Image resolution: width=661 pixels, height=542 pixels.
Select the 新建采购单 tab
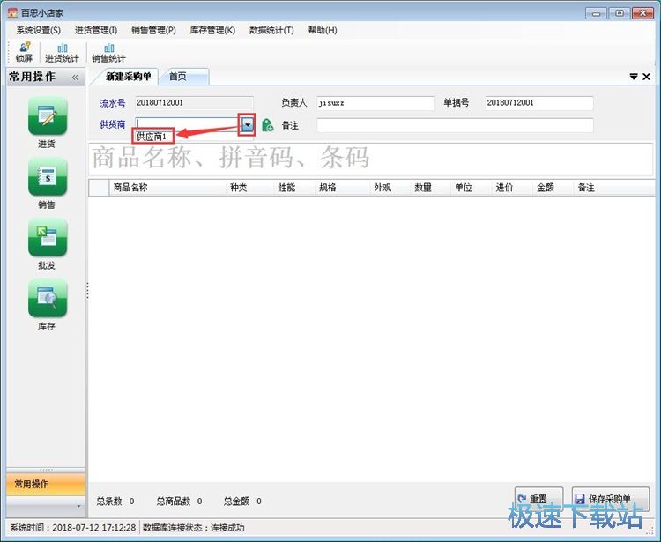point(128,77)
